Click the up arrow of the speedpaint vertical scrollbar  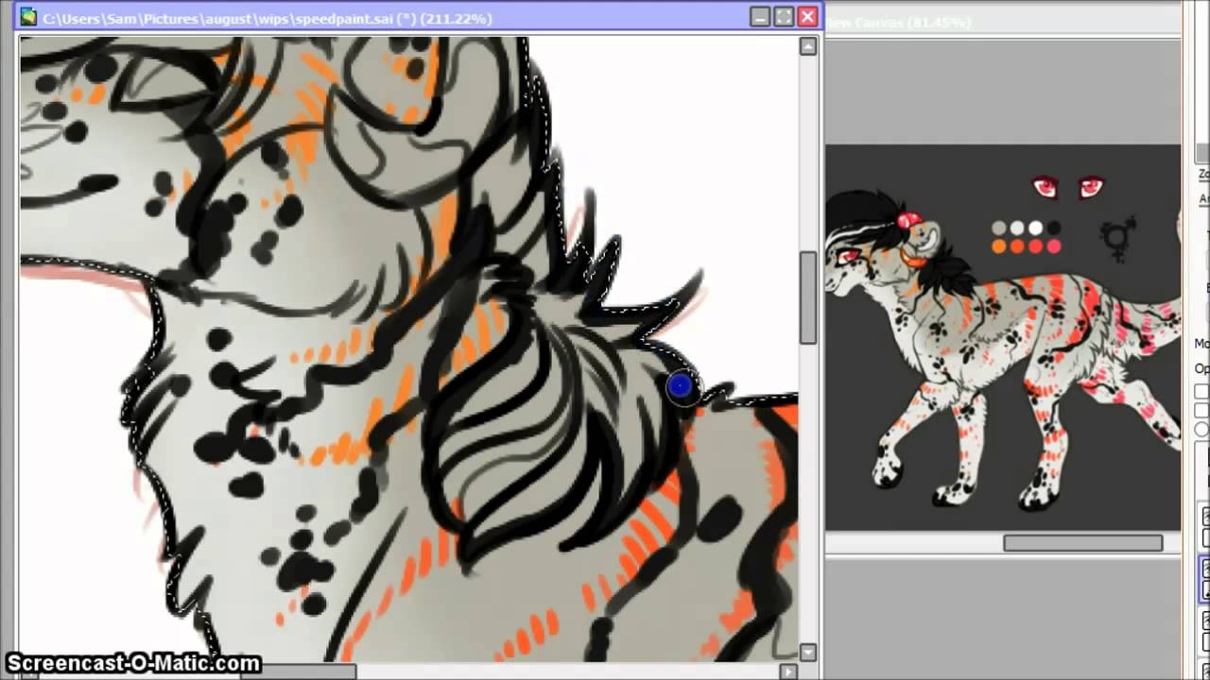point(808,46)
